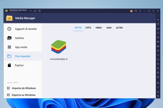Open settings gear in side toolbar

158,83
